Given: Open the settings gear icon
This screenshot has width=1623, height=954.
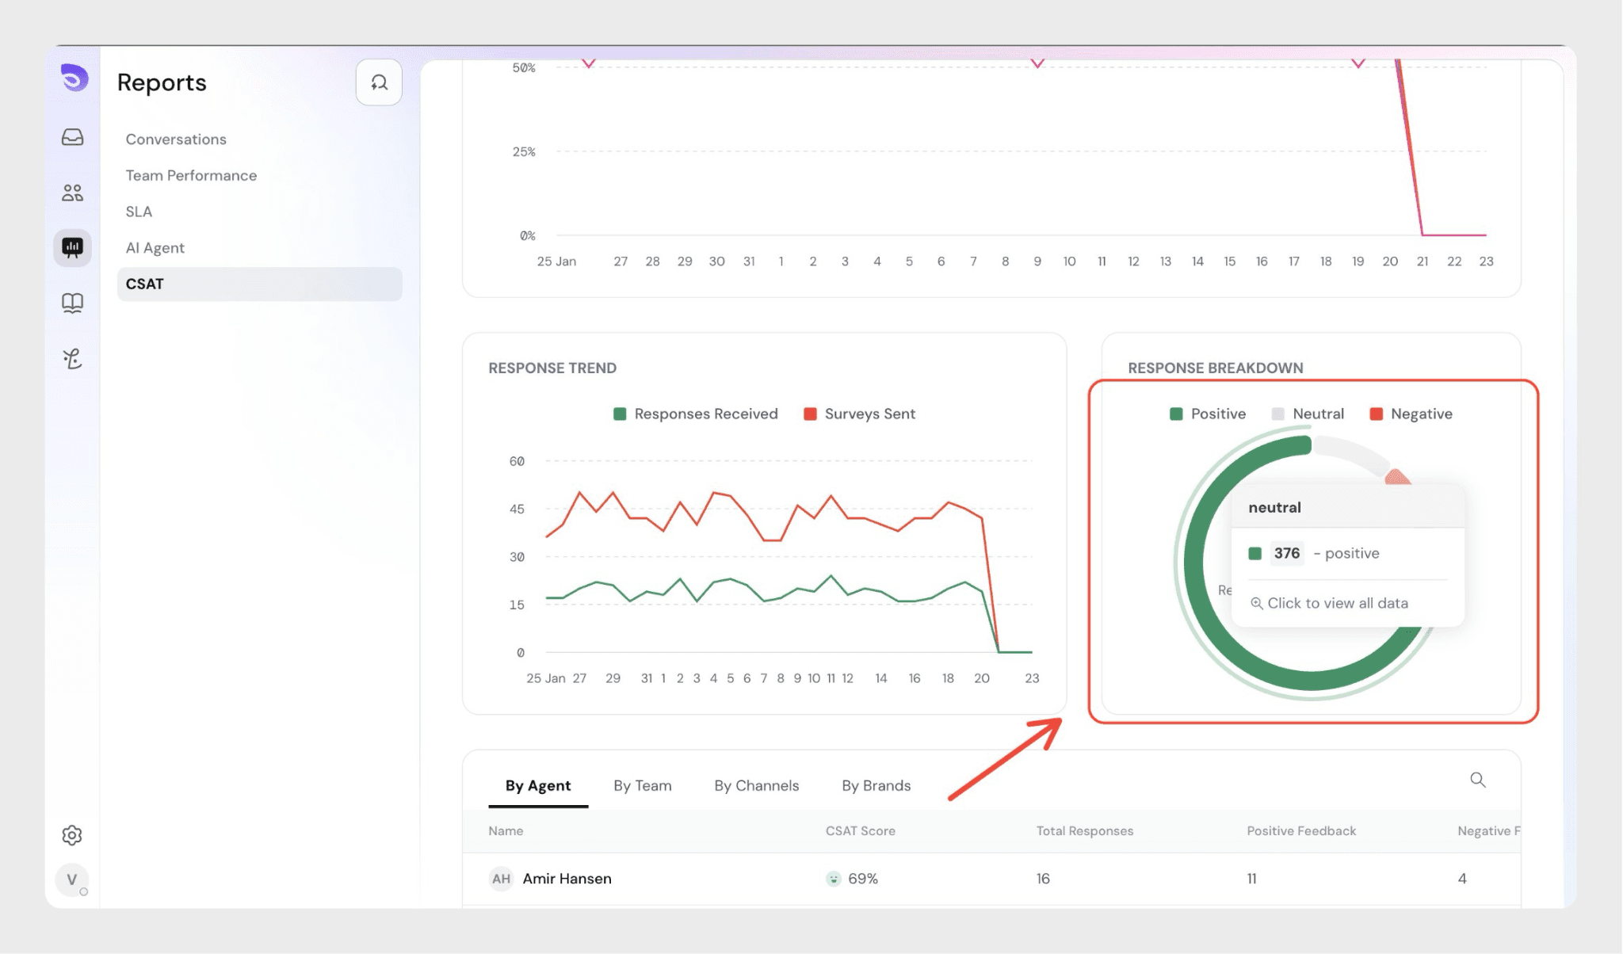Looking at the screenshot, I should click(72, 834).
